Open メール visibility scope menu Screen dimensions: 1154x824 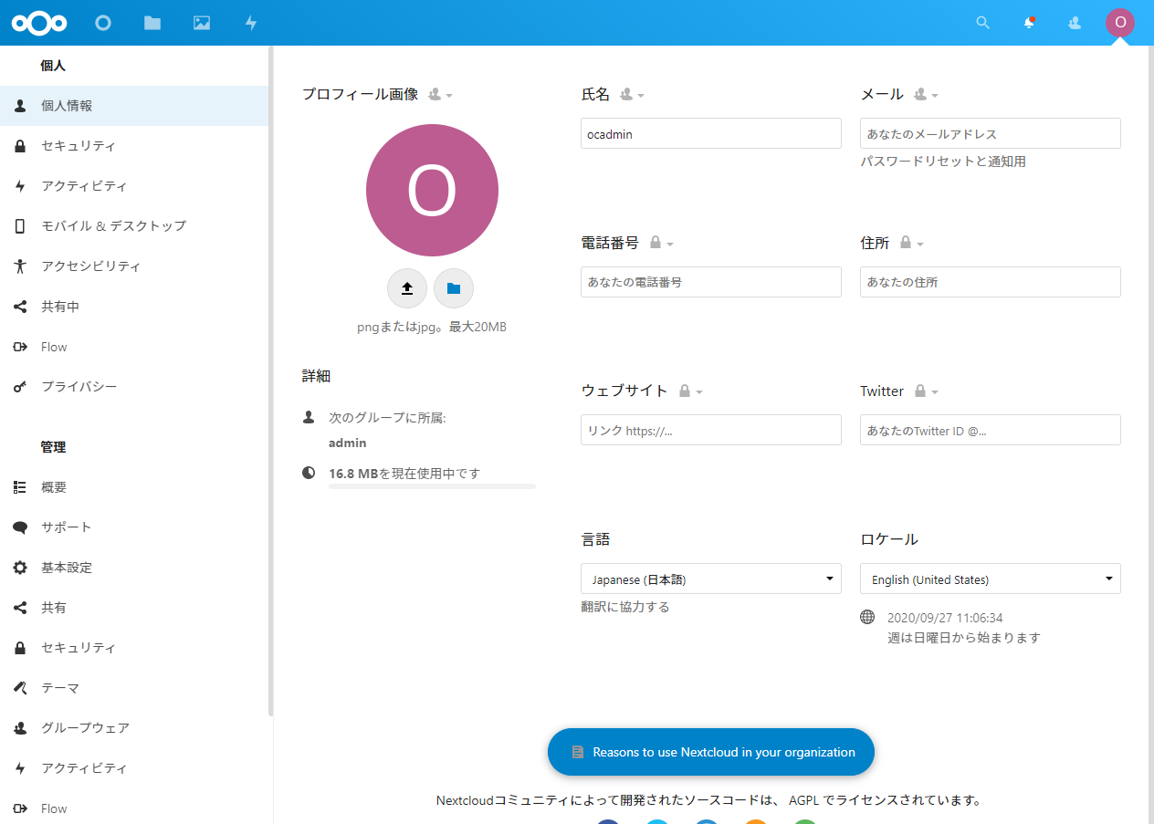coord(926,94)
